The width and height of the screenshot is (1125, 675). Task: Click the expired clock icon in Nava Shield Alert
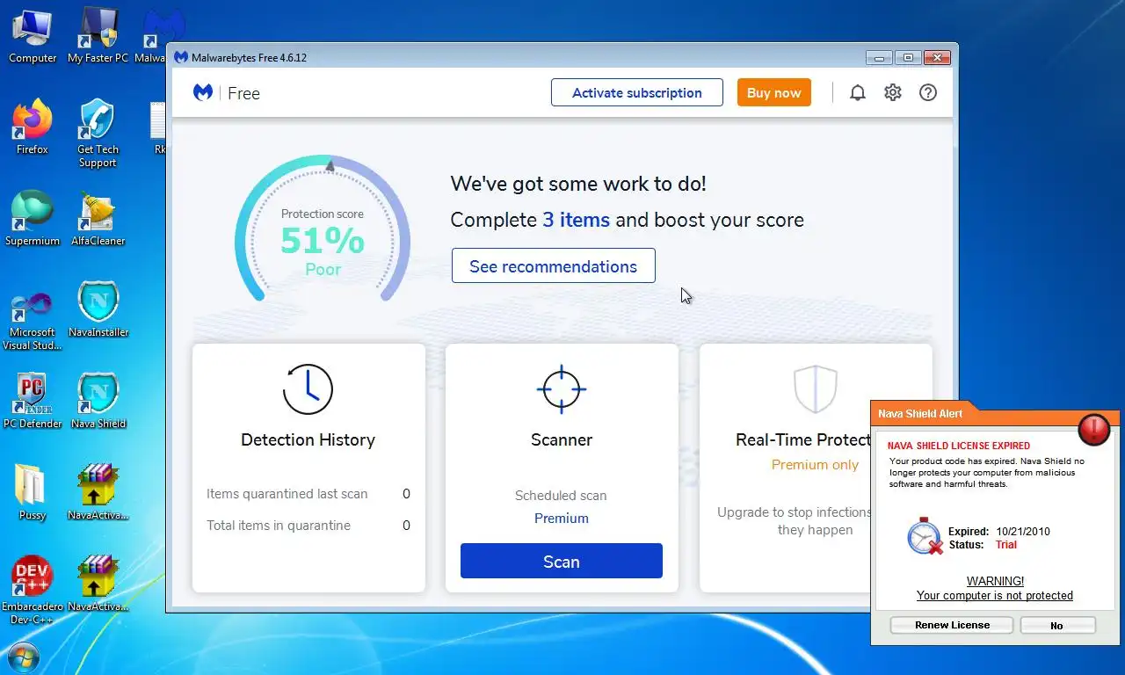[x=925, y=536]
